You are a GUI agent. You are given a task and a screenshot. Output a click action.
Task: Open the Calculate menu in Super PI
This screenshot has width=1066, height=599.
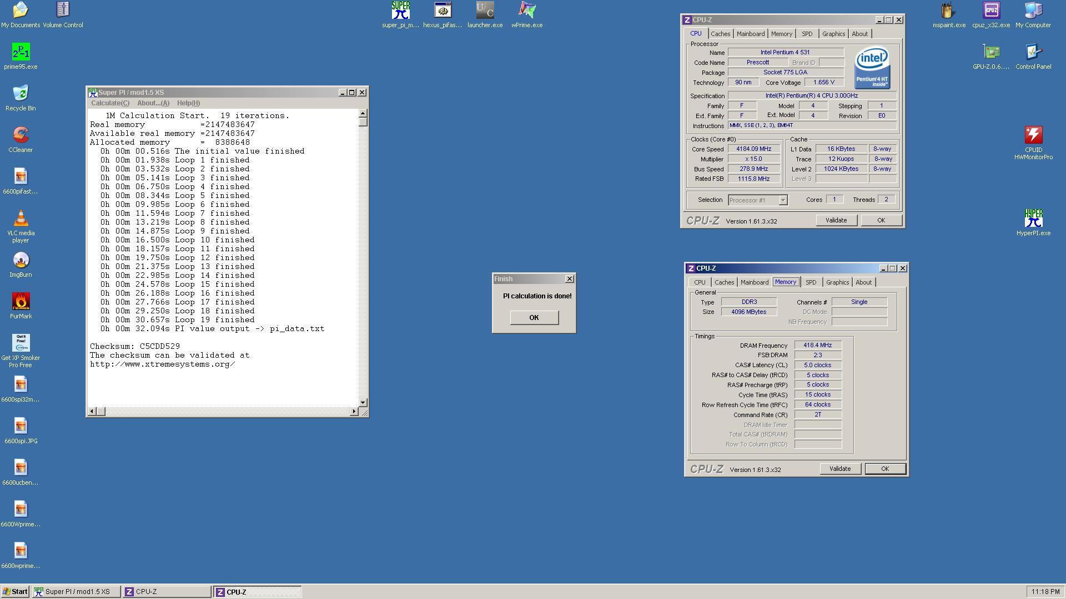pos(110,103)
